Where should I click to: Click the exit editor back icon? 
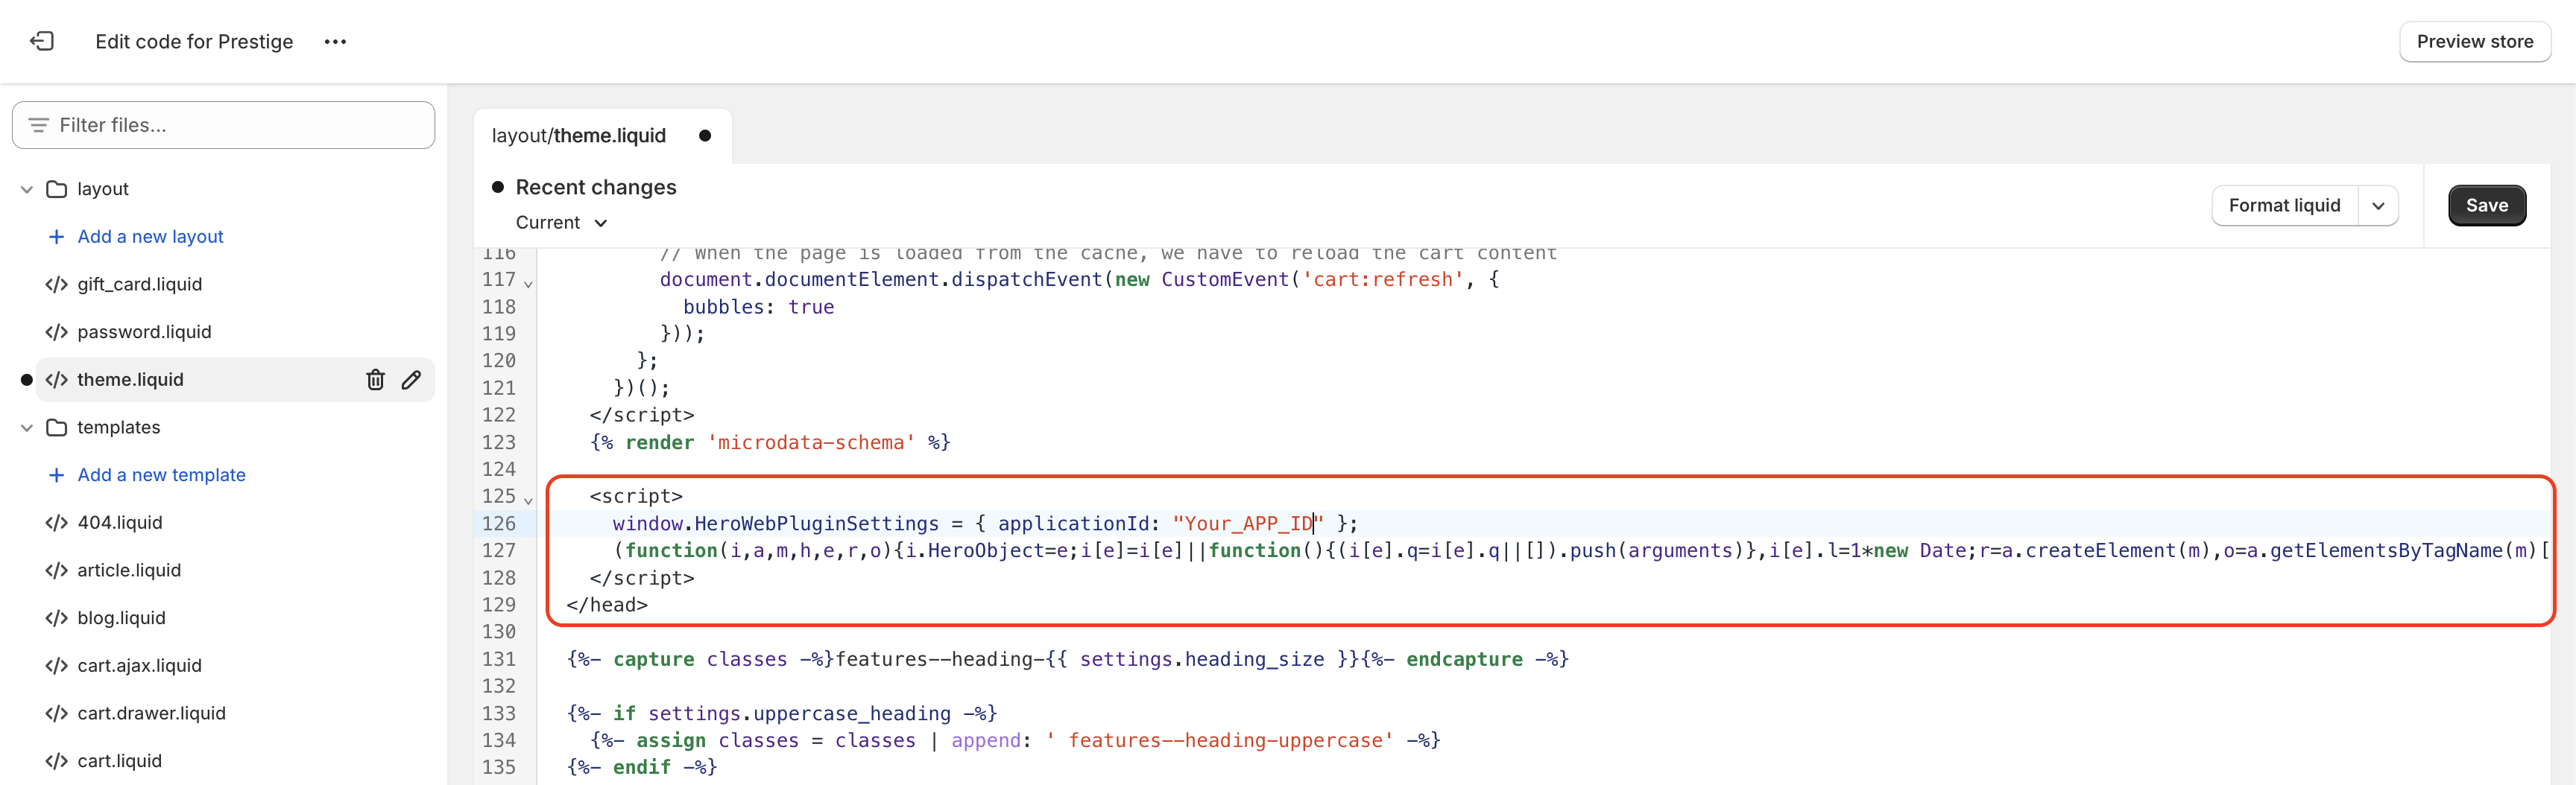[42, 41]
